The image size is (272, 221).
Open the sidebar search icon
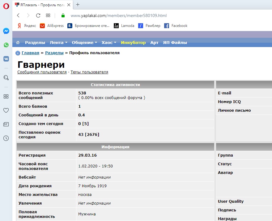[x=6, y=78]
